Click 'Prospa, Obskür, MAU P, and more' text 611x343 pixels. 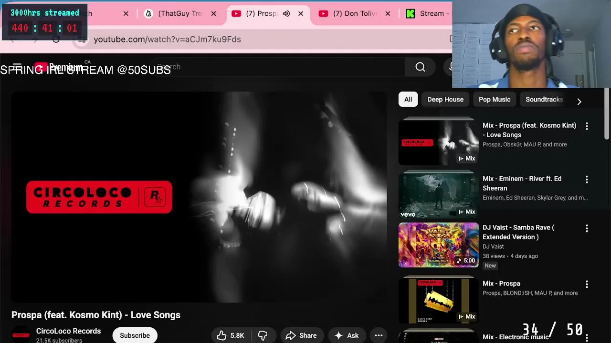[525, 144]
